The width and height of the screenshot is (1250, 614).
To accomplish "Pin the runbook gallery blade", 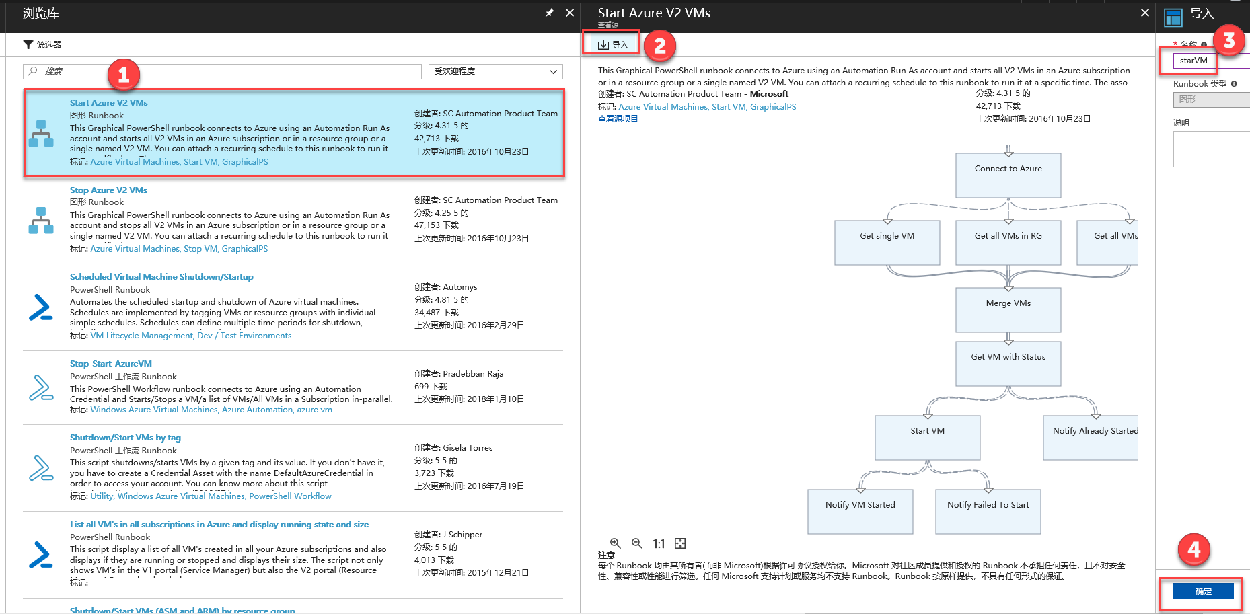I will click(x=550, y=13).
